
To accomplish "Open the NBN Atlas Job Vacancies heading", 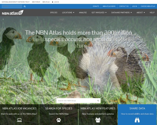I will tap(19, 108).
